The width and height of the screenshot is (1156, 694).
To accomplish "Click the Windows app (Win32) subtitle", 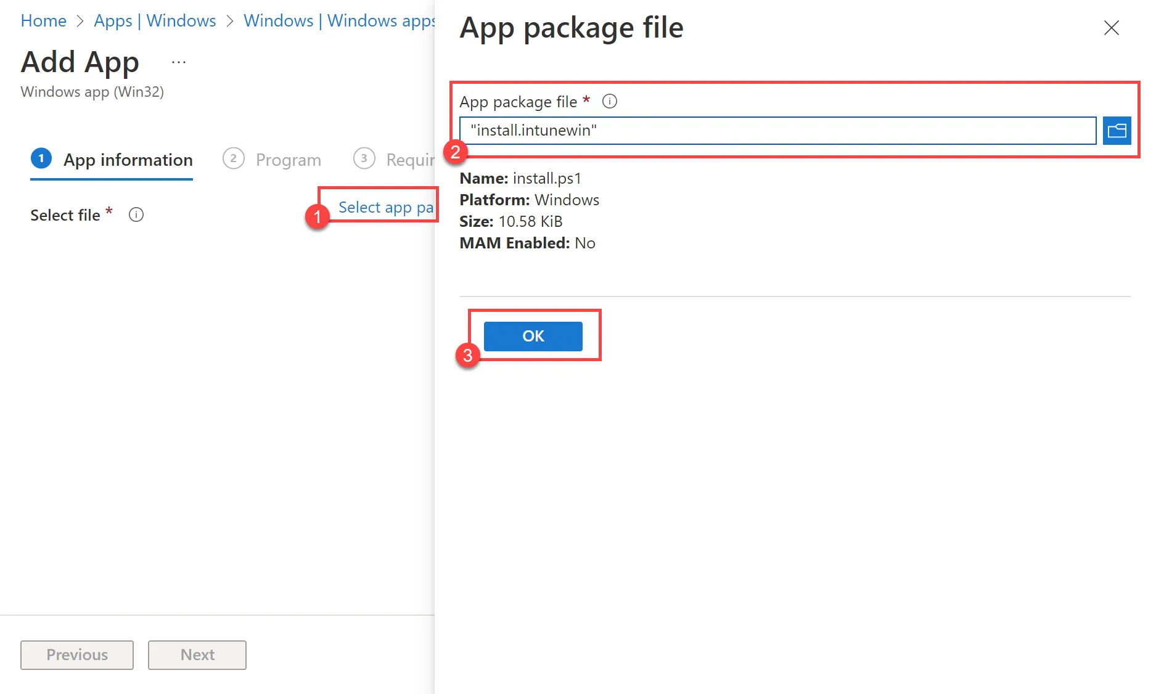I will 92,92.
